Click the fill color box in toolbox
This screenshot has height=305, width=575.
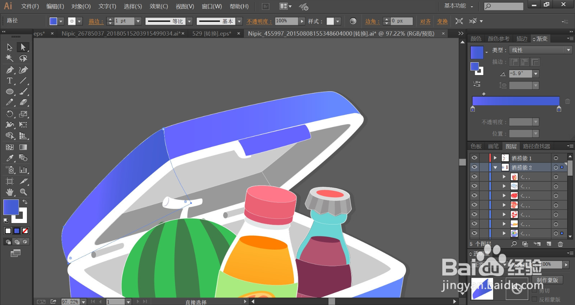[x=11, y=207]
